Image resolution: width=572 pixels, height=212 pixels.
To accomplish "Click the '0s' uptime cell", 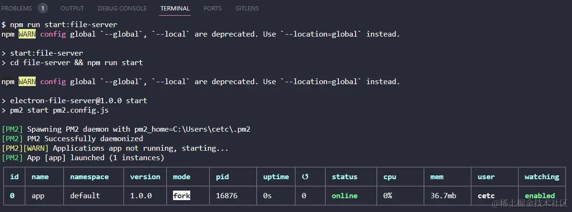I will [267, 195].
